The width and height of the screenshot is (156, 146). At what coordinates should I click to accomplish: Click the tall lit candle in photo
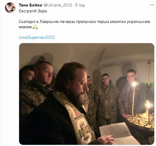(133, 98)
